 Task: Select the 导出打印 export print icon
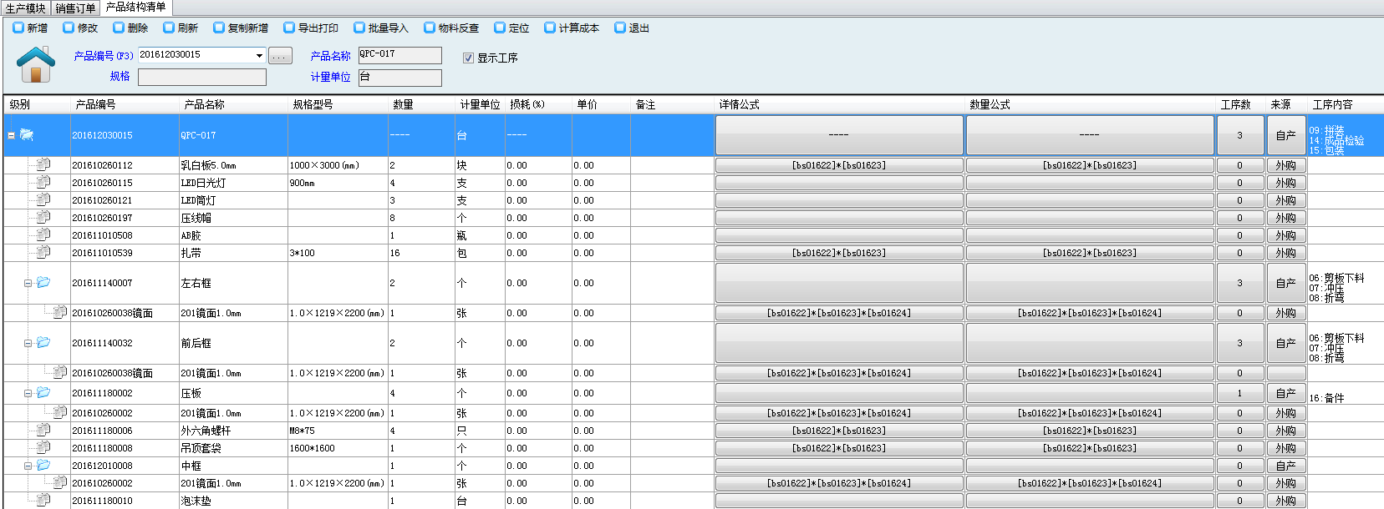289,28
